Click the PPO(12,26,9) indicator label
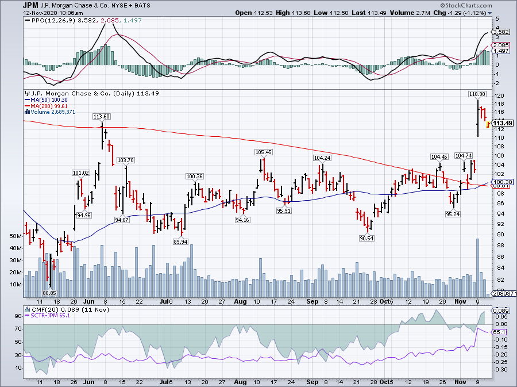The width and height of the screenshot is (517, 387). coord(54,21)
